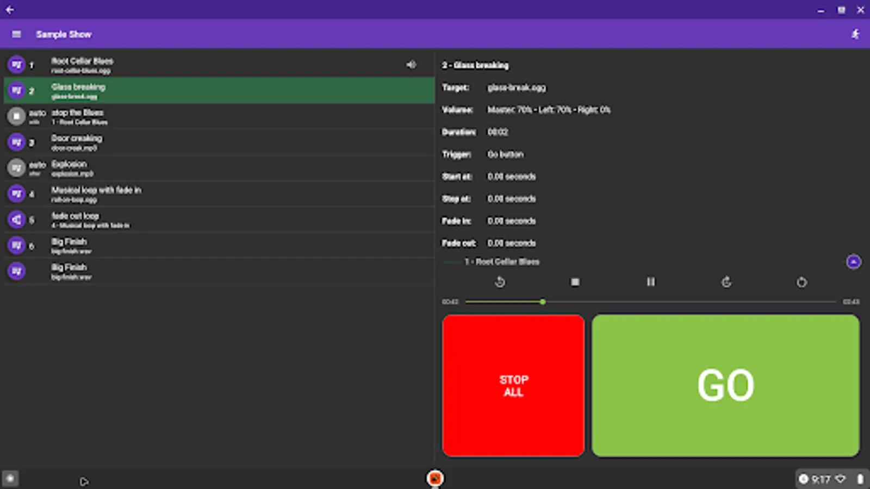Click the auto trigger badge on Explosion cue
The width and height of the screenshot is (870, 489).
[x=36, y=167]
